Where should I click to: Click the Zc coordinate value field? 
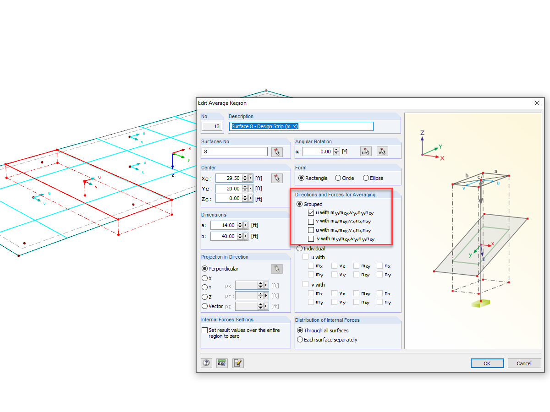click(x=228, y=198)
